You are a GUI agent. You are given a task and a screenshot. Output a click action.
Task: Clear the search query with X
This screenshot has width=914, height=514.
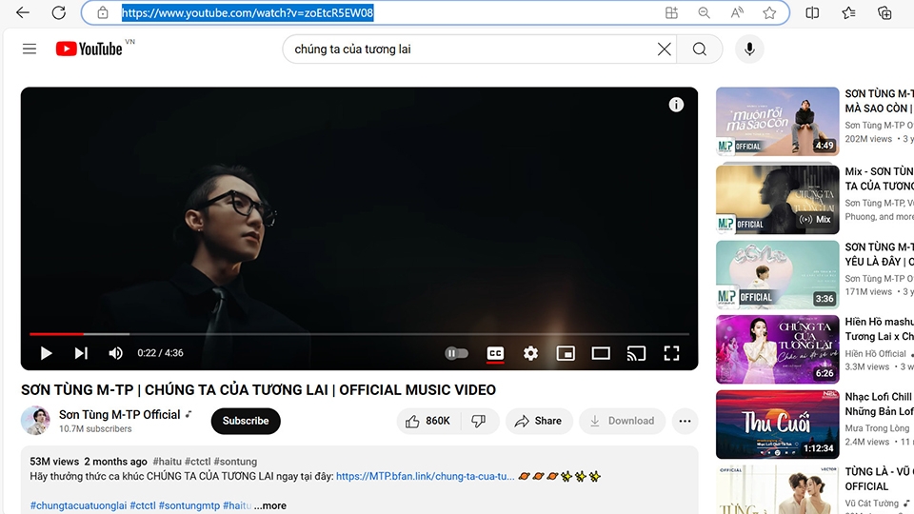(x=664, y=49)
